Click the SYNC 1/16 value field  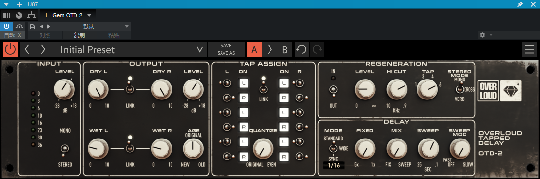334,165
